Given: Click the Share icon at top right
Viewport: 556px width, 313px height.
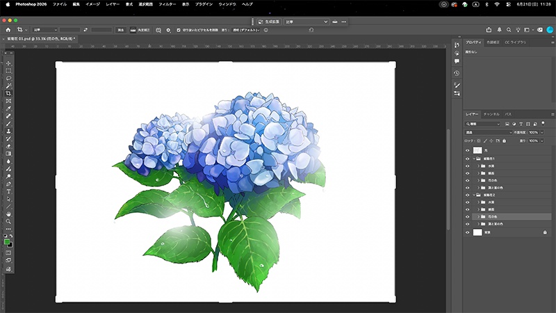Looking at the screenshot, I should click(x=489, y=30).
